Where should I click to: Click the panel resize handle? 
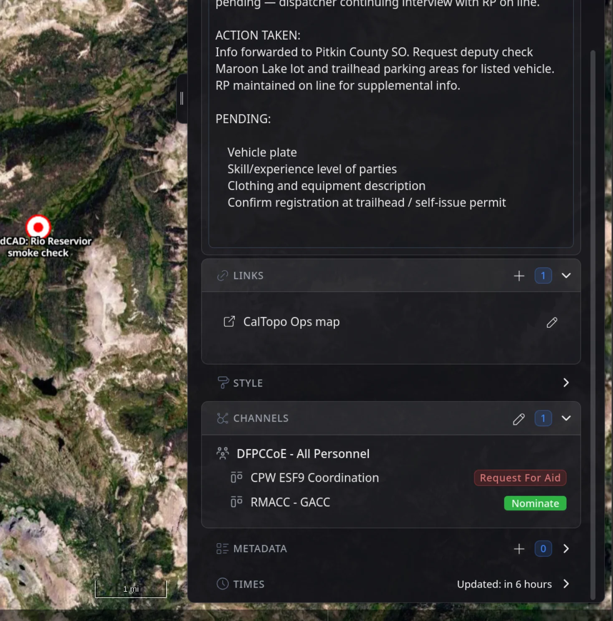(182, 99)
